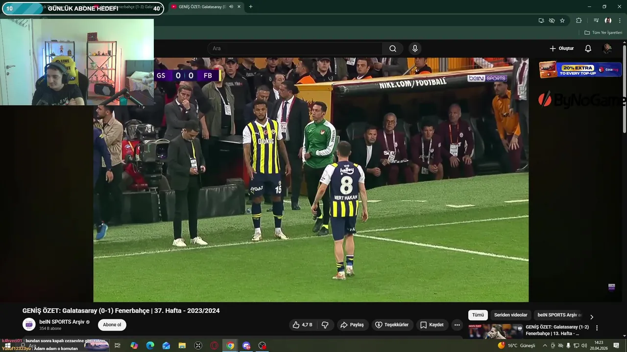This screenshot has width=627, height=352.
Task: Start voice search with the microphone icon
Action: point(415,48)
